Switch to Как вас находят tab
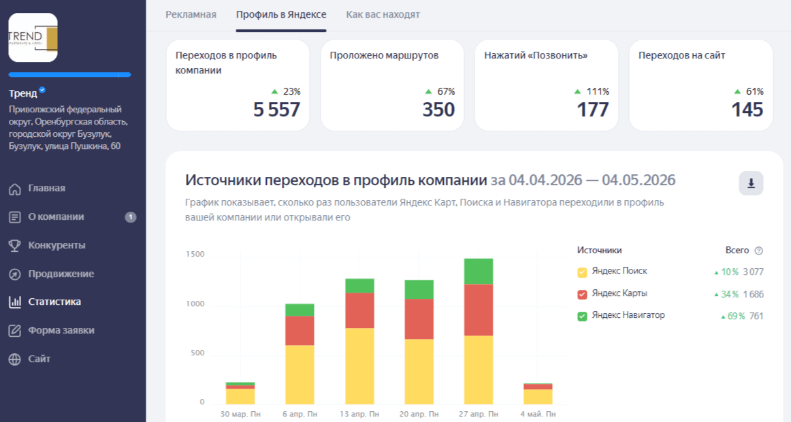The image size is (791, 422). click(x=383, y=14)
